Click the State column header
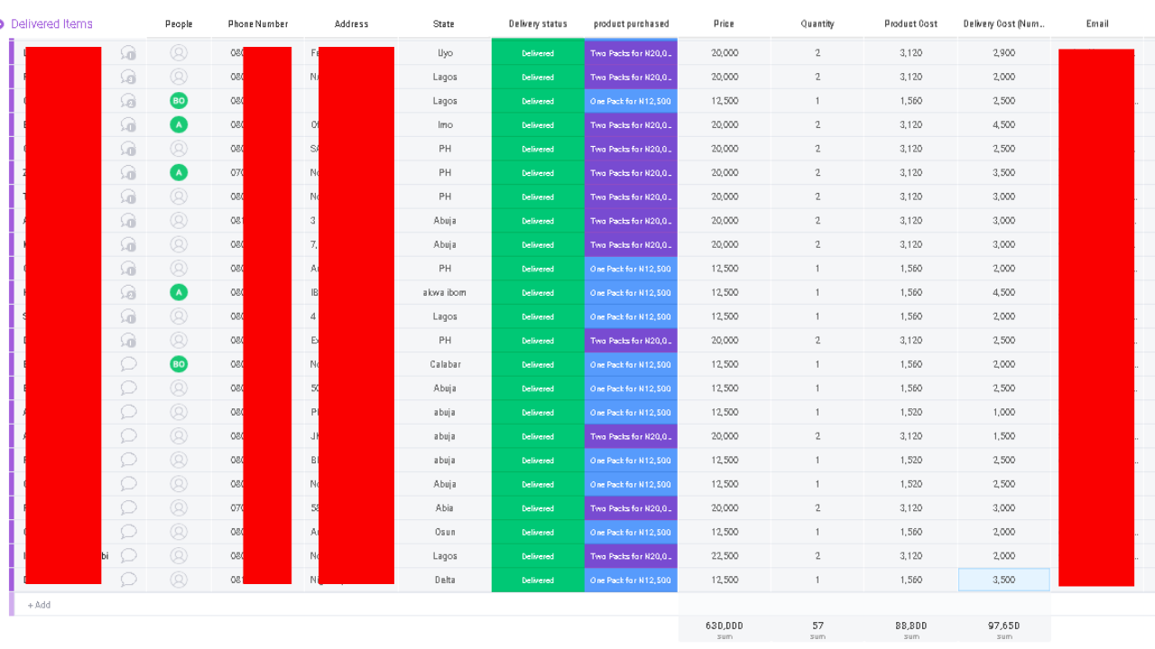Image resolution: width=1155 pixels, height=649 pixels. (x=444, y=24)
